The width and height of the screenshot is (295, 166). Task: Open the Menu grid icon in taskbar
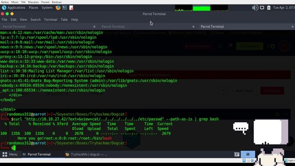click(x=5, y=154)
